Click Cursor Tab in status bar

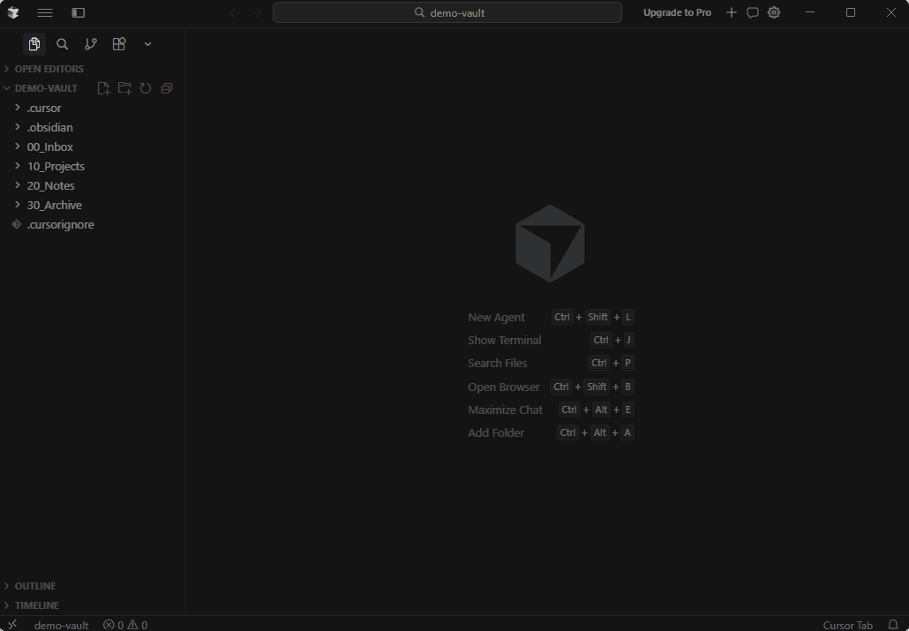coord(847,625)
